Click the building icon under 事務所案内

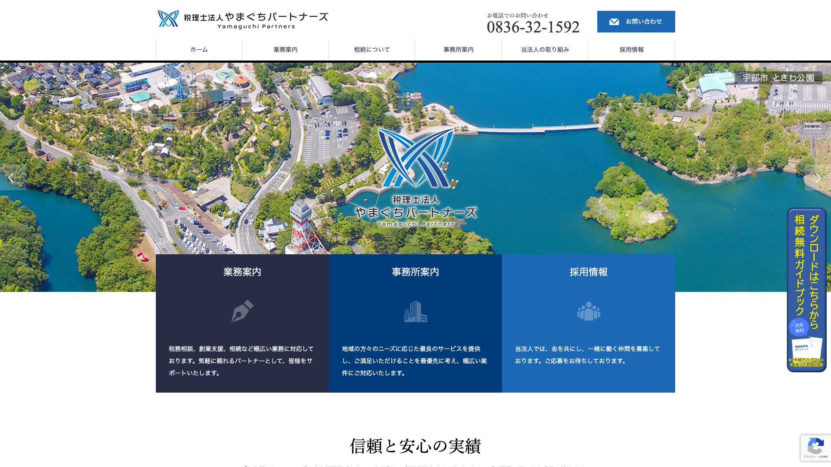point(415,311)
